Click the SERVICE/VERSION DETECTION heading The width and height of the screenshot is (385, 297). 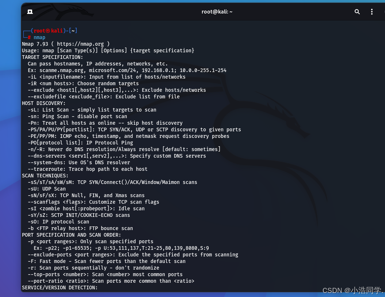coord(60,288)
